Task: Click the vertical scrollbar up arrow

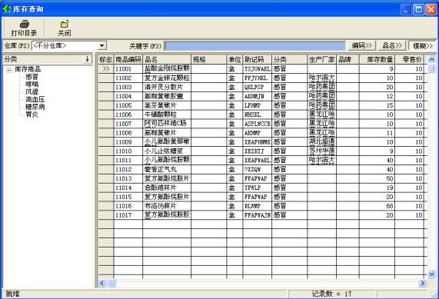Action: [x=431, y=59]
